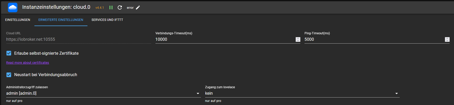Viewport: 454px width, 105px height.
Task: Open the Einstellungen tab
Action: coord(18,20)
